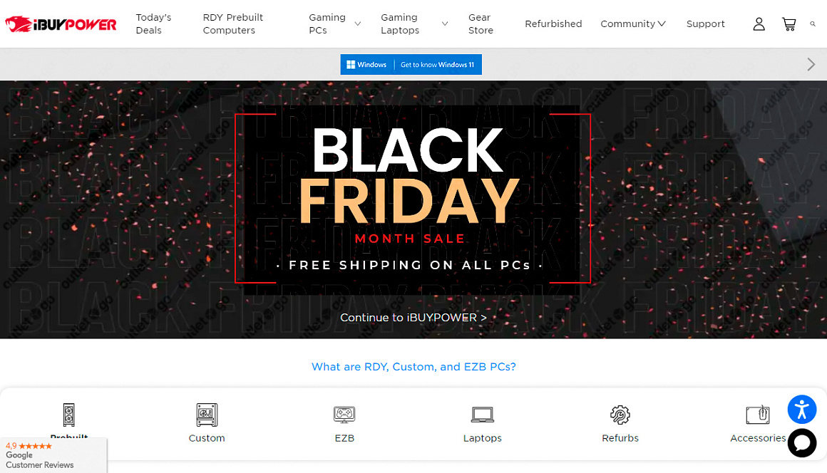Expand the Gaming Laptops dropdown

point(445,24)
